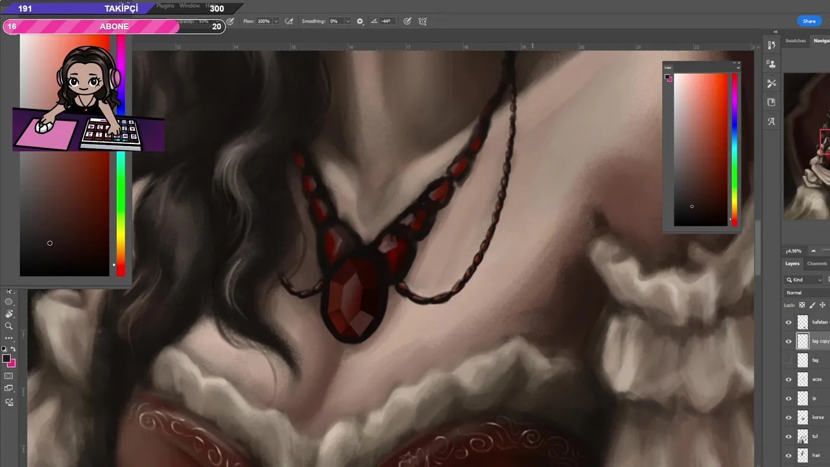Open Character panel icon in dock
Image resolution: width=830 pixels, height=467 pixels.
click(x=771, y=121)
